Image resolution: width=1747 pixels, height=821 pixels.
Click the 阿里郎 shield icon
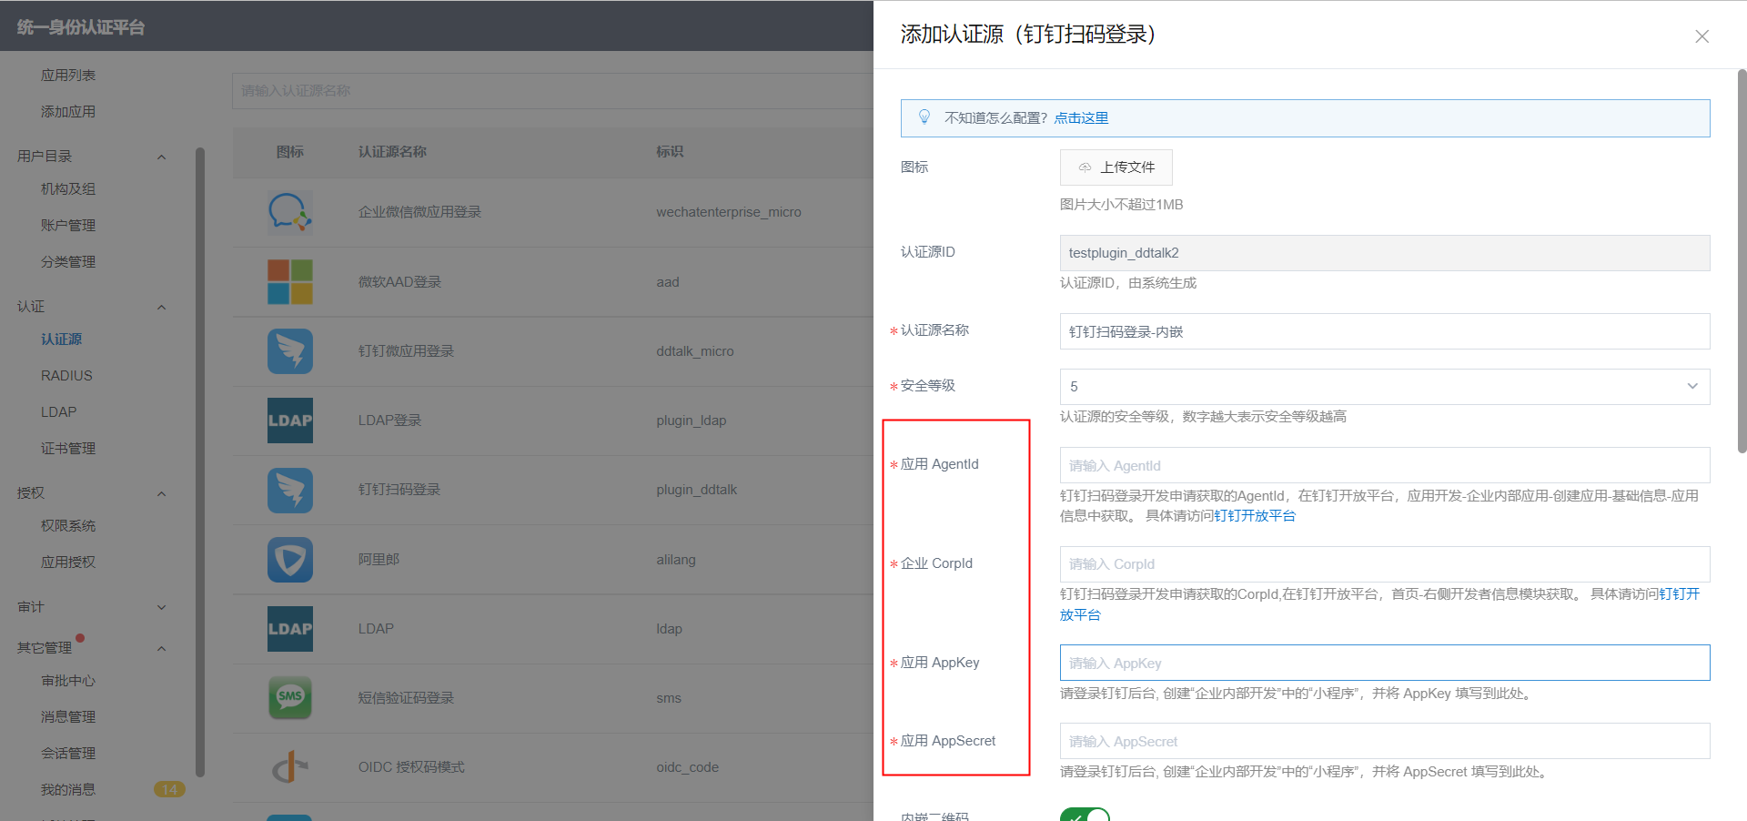[289, 560]
